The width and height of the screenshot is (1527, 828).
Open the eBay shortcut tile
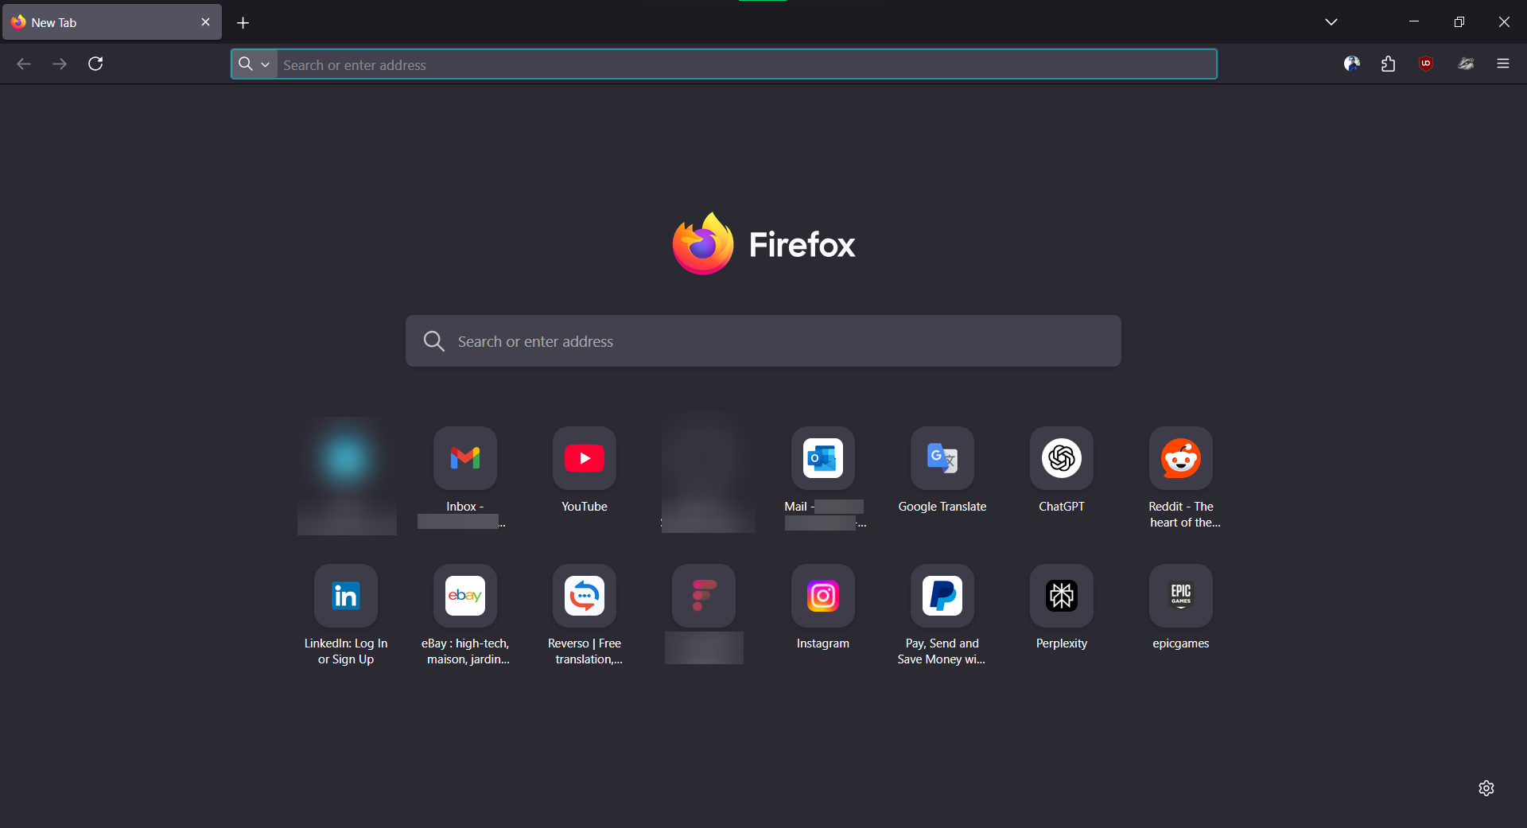[x=465, y=596]
